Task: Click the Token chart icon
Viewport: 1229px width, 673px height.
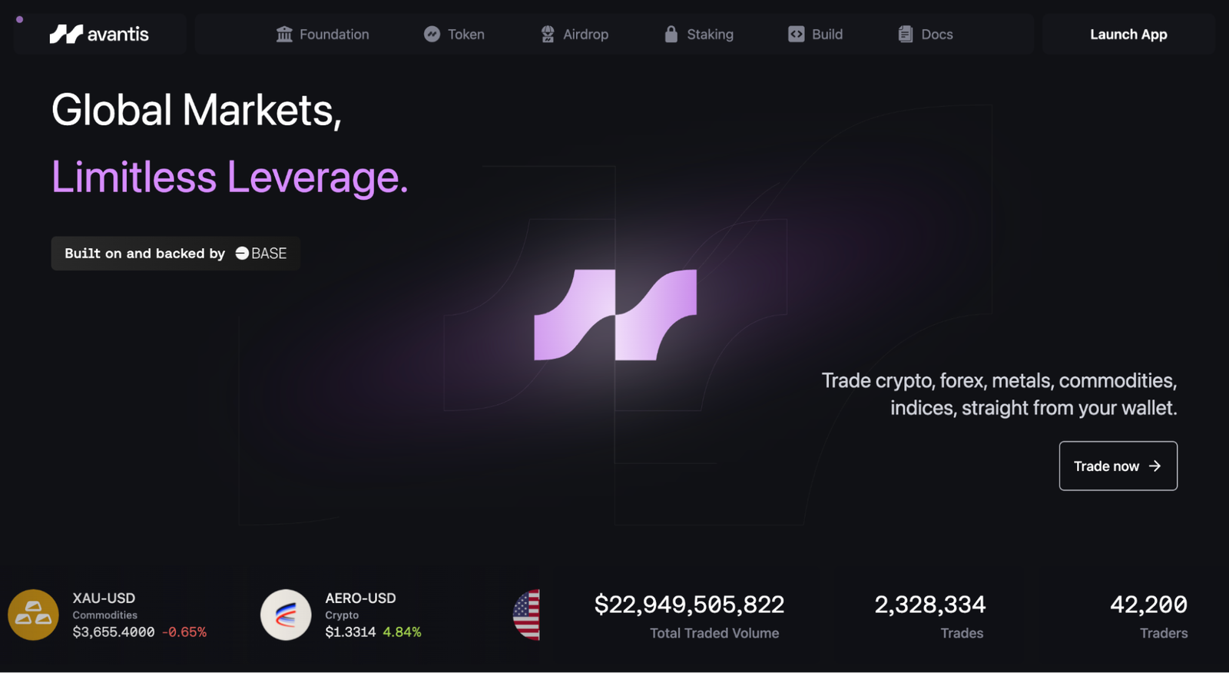Action: [432, 34]
